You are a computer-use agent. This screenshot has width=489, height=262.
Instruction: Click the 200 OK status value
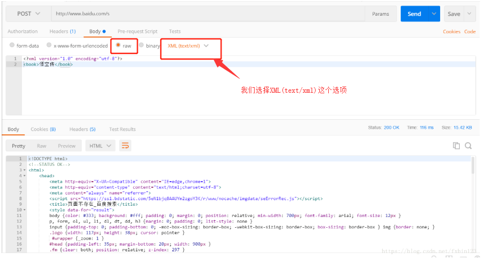[x=391, y=128]
